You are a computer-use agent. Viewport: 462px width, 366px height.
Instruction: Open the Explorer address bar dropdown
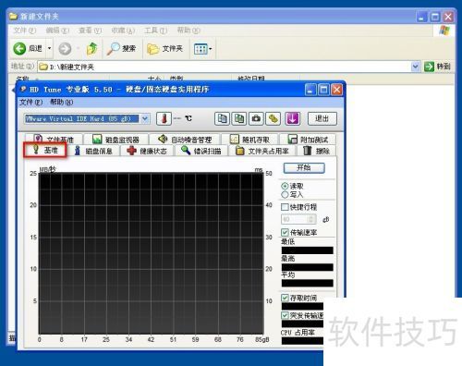click(x=416, y=67)
